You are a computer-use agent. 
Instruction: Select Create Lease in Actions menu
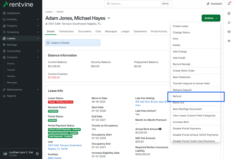[196, 26]
